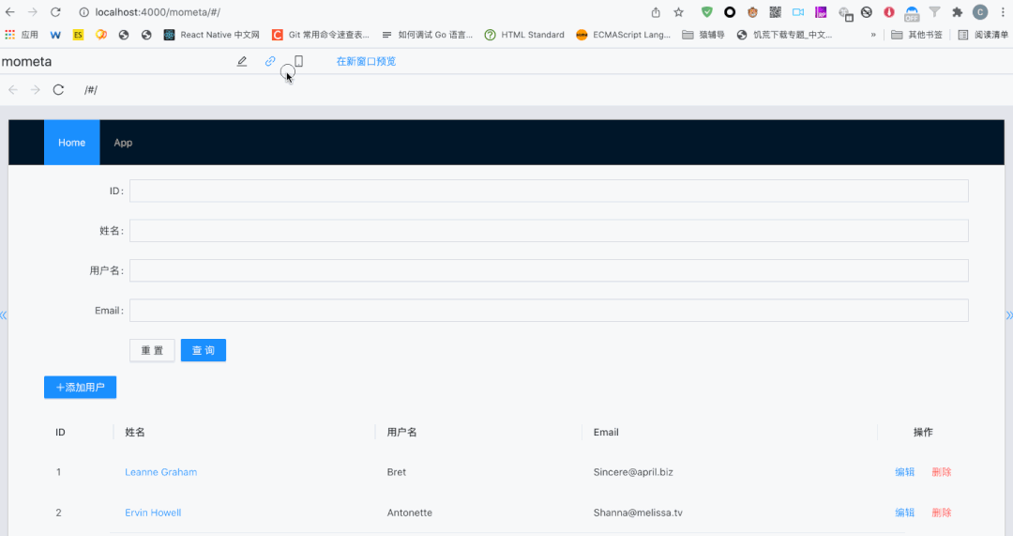Reload the browser page
The height and width of the screenshot is (536, 1013).
55,12
